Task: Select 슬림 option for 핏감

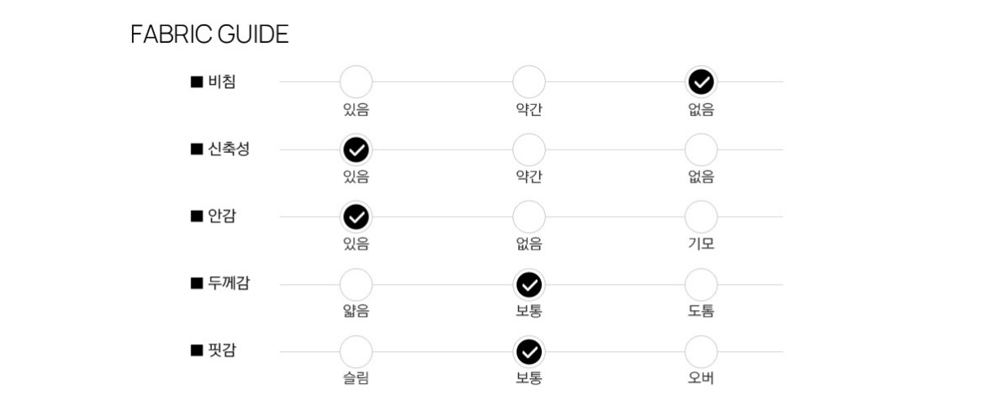Action: coord(356,351)
